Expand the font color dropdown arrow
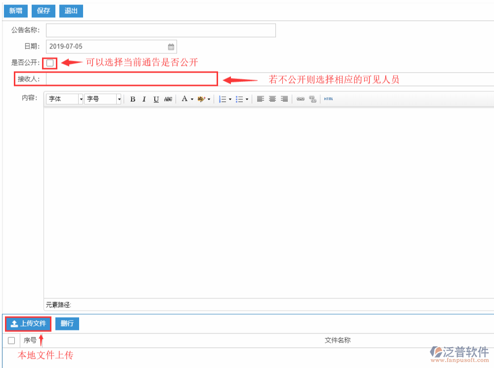Viewport: 494px width, 368px height. tap(191, 99)
